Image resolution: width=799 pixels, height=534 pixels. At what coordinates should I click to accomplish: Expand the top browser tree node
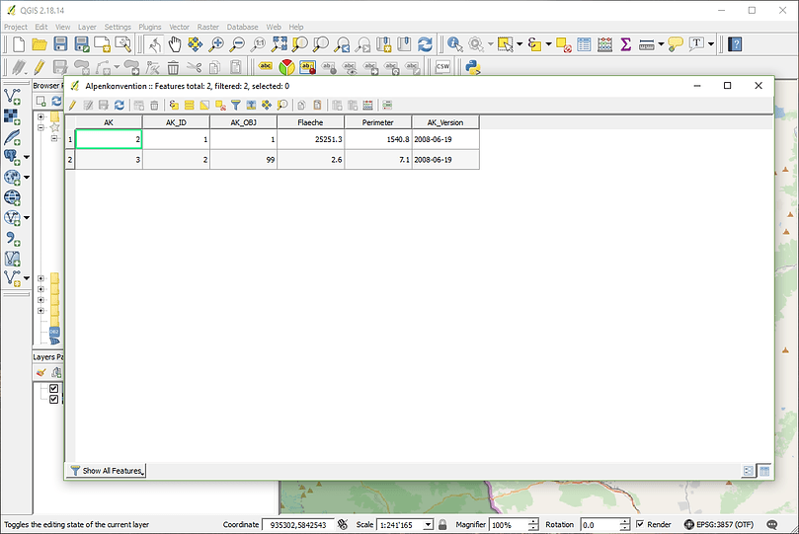coord(40,117)
